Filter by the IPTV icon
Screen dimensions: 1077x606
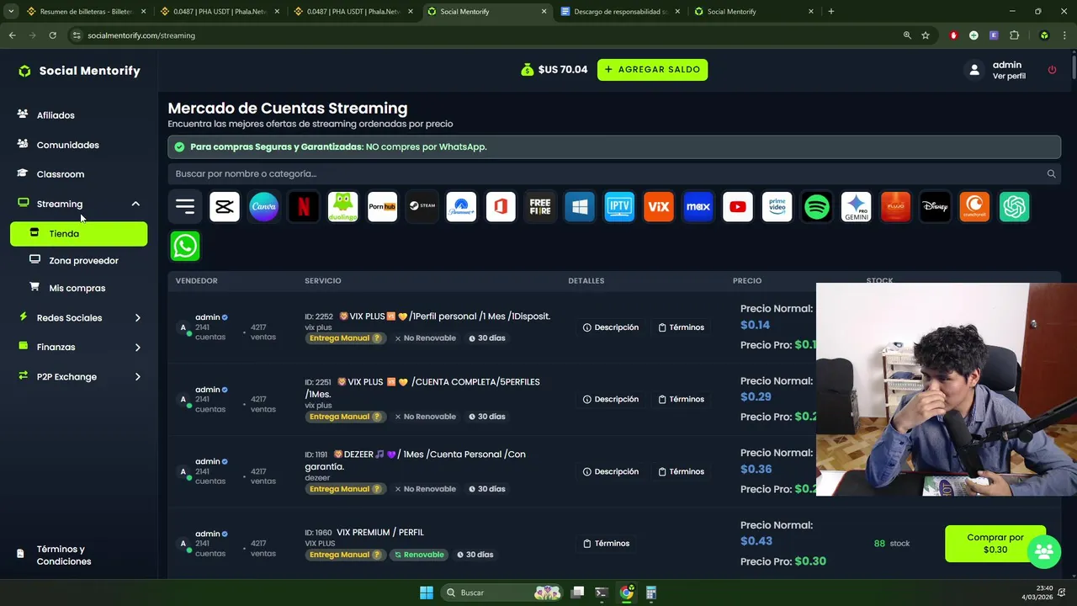619,206
